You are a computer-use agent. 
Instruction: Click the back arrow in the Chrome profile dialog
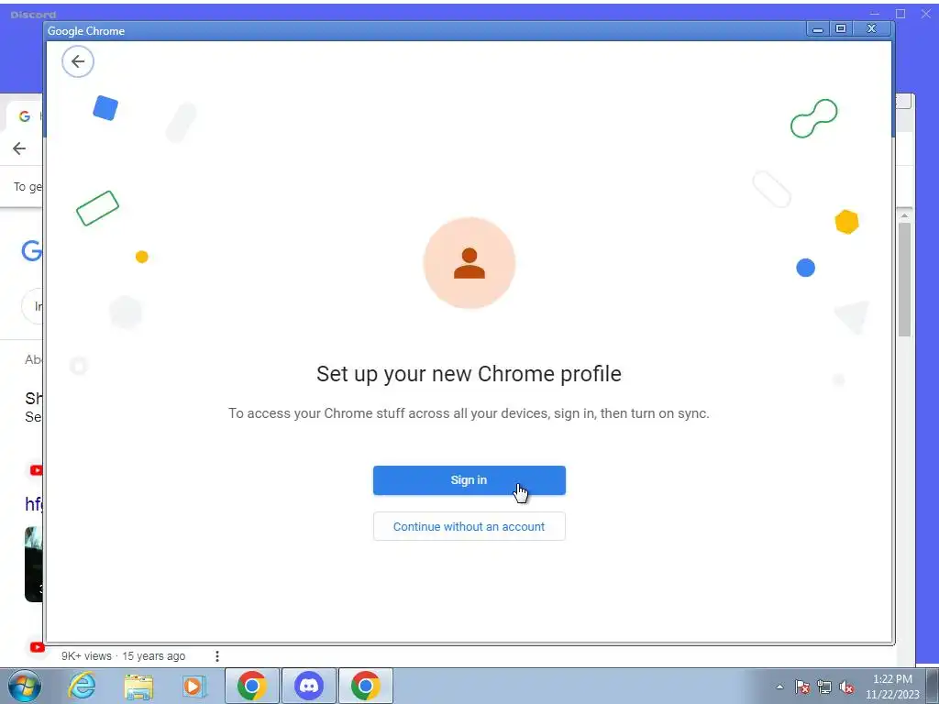78,61
